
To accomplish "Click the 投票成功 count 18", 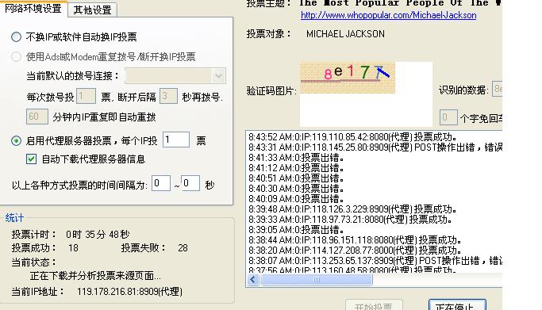I will coord(73,248).
